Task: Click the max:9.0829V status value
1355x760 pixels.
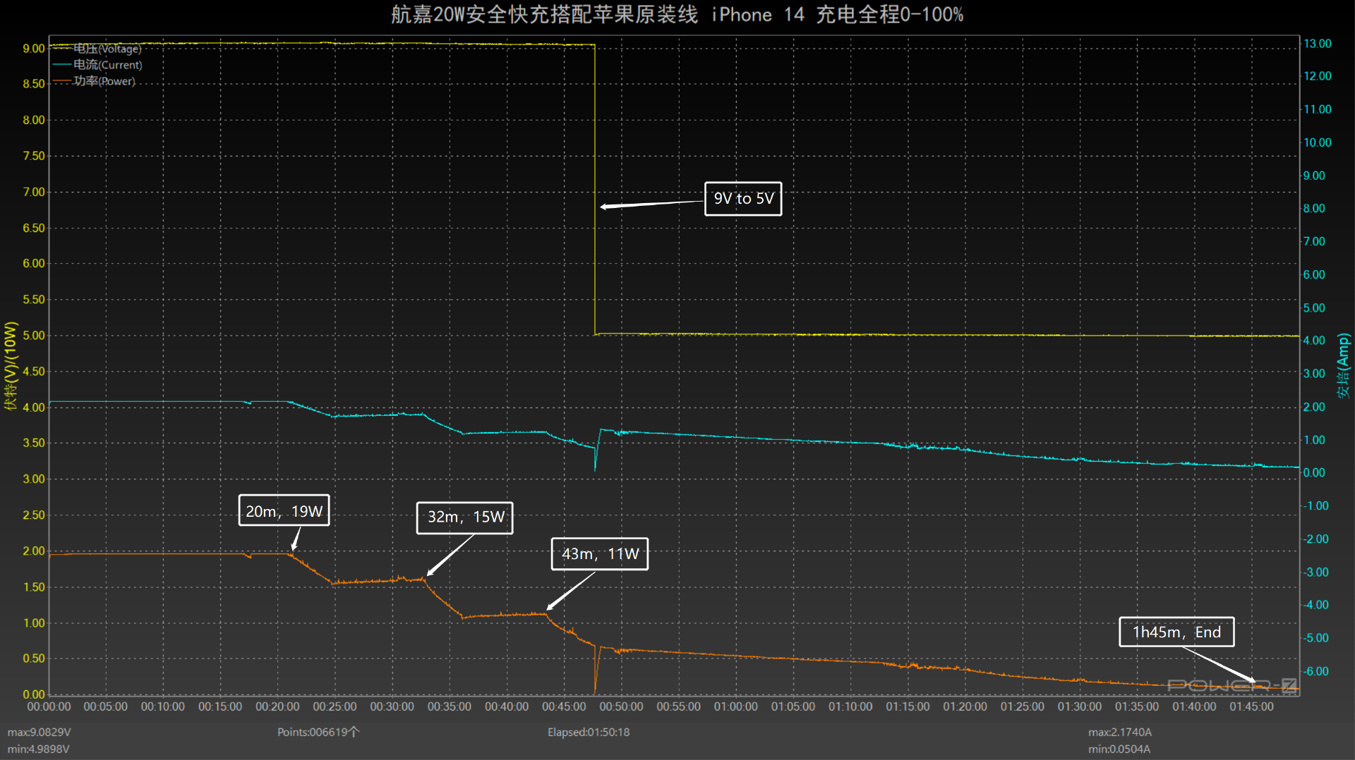Action: coord(39,733)
